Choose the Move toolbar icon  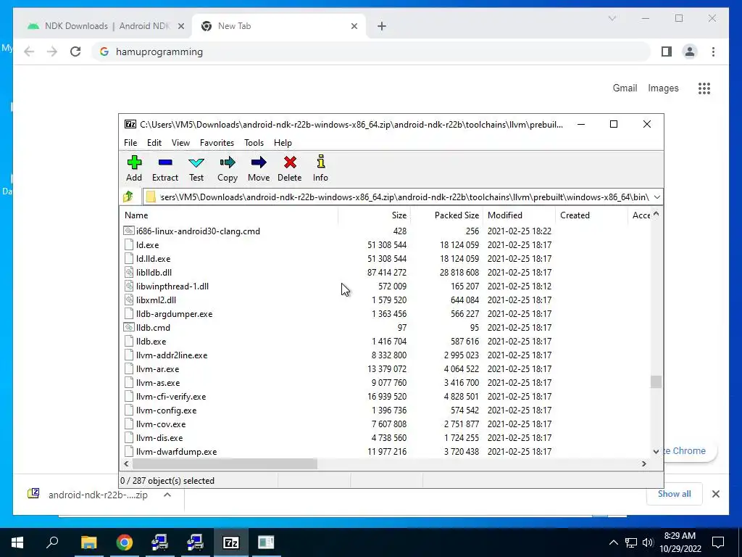259,162
